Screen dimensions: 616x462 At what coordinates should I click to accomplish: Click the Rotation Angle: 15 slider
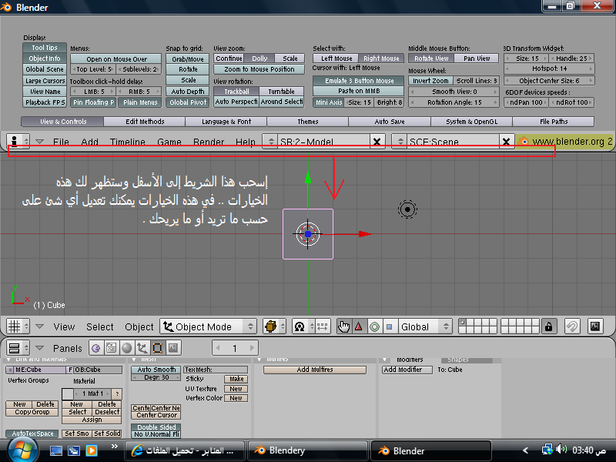(x=454, y=102)
